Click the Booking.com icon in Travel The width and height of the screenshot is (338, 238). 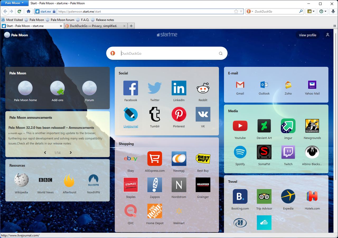pyautogui.click(x=240, y=196)
